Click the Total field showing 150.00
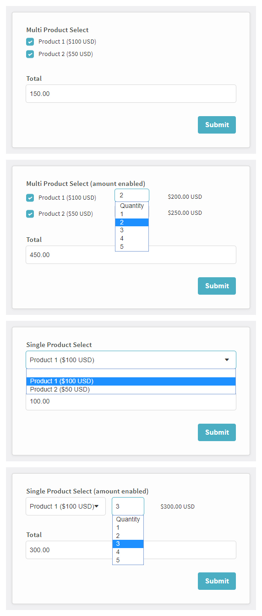262x616 pixels. click(x=131, y=94)
